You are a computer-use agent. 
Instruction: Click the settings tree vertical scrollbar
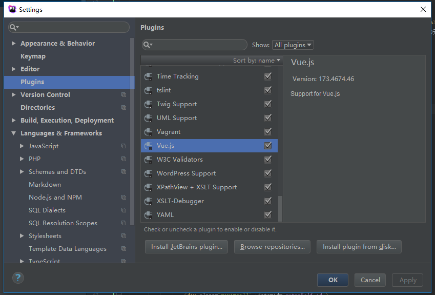pyautogui.click(x=132, y=132)
